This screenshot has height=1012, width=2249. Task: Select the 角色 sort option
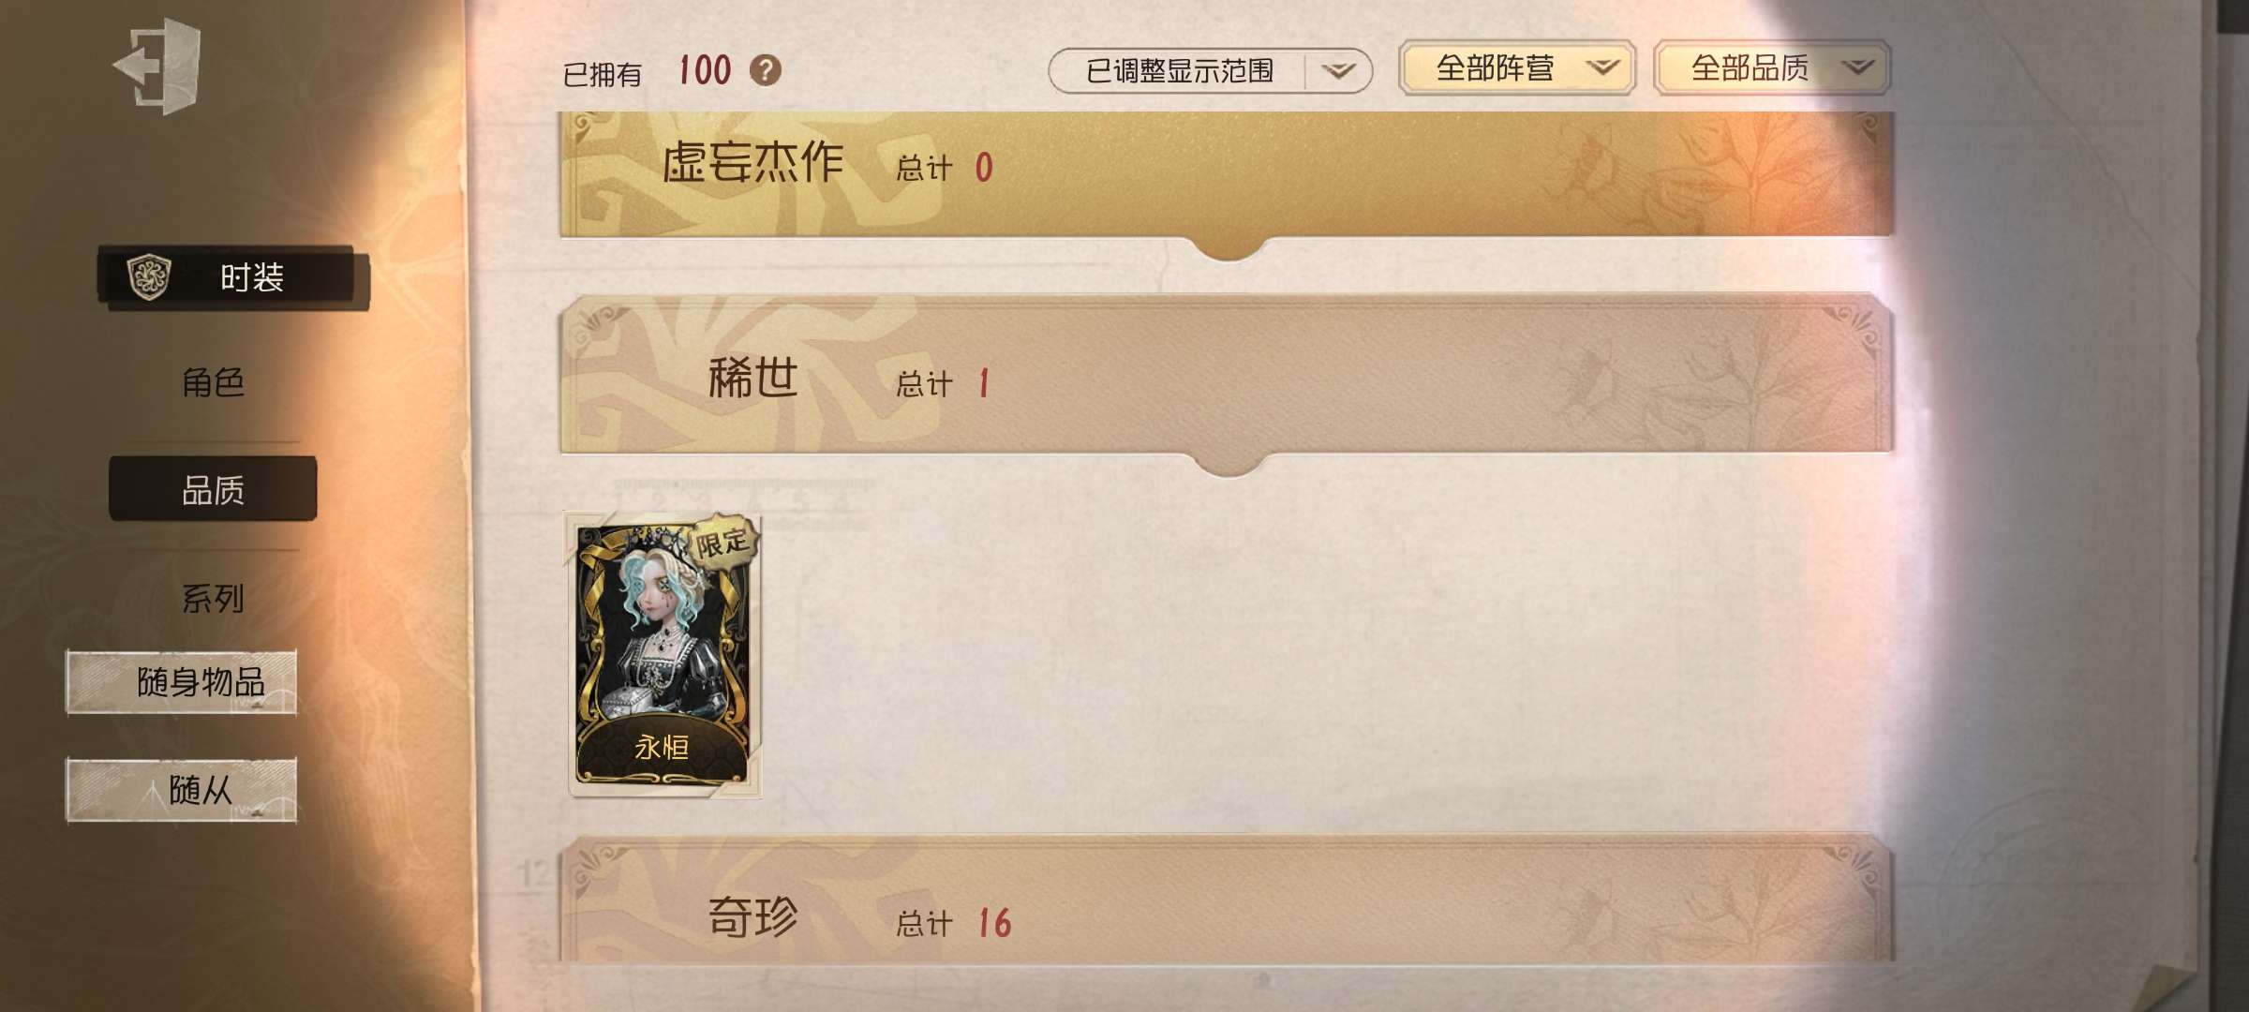click(213, 382)
